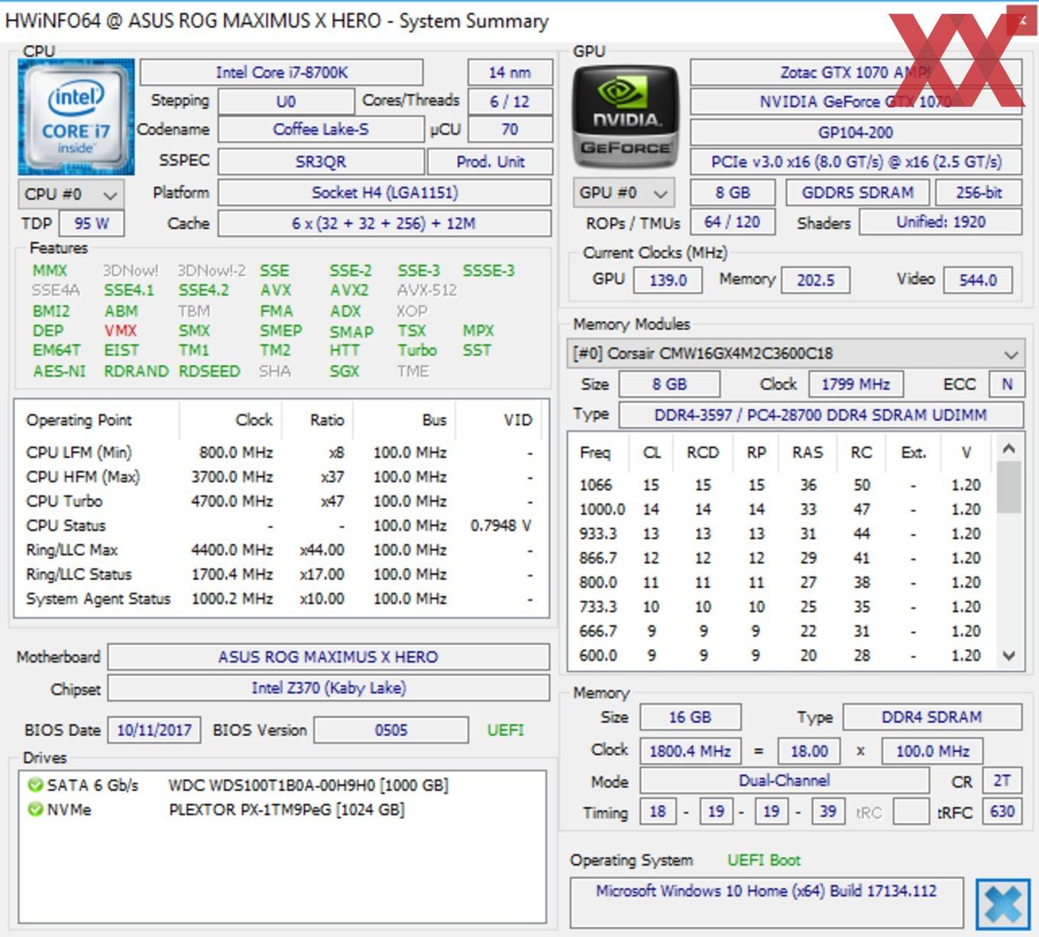Click the Intel Core i7-8700K name field
Screen dimensions: 1039x937
tap(281, 73)
